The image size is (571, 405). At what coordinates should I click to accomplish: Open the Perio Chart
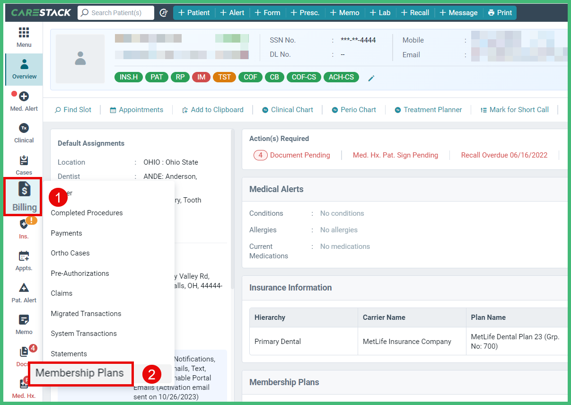pyautogui.click(x=354, y=109)
